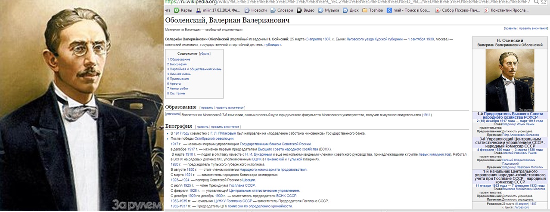Open the Г. Л. Пятаковым link

tap(223, 133)
